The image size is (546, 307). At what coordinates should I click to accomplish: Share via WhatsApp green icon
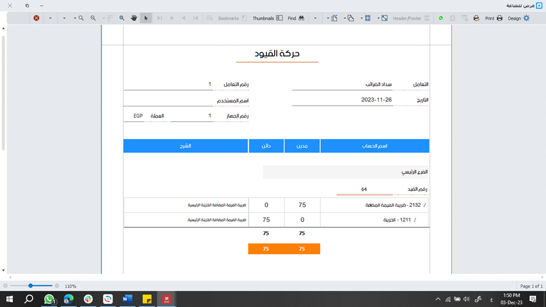441,18
